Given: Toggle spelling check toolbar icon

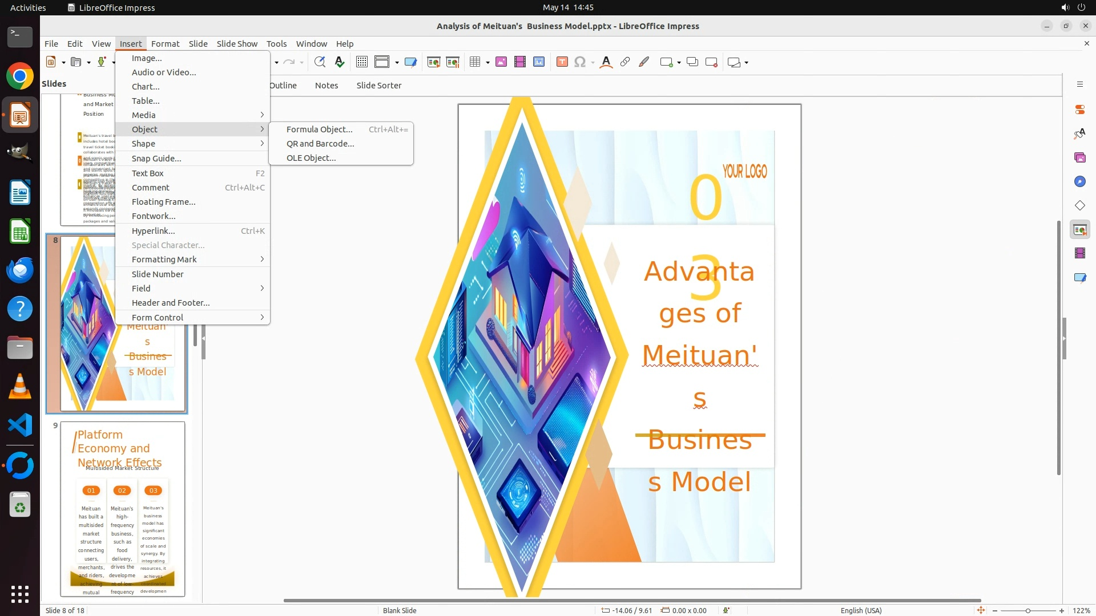Looking at the screenshot, I should tap(340, 62).
